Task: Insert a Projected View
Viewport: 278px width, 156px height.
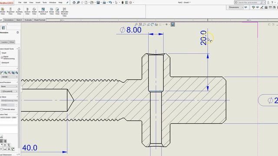Action: (10, 11)
